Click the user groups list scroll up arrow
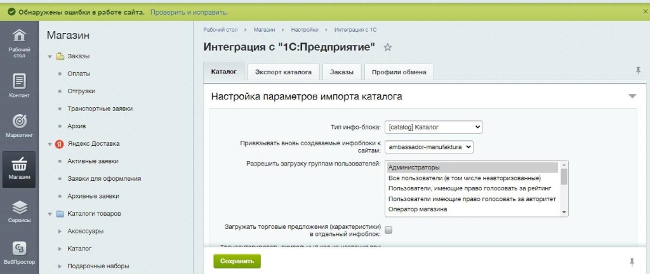 click(x=564, y=165)
